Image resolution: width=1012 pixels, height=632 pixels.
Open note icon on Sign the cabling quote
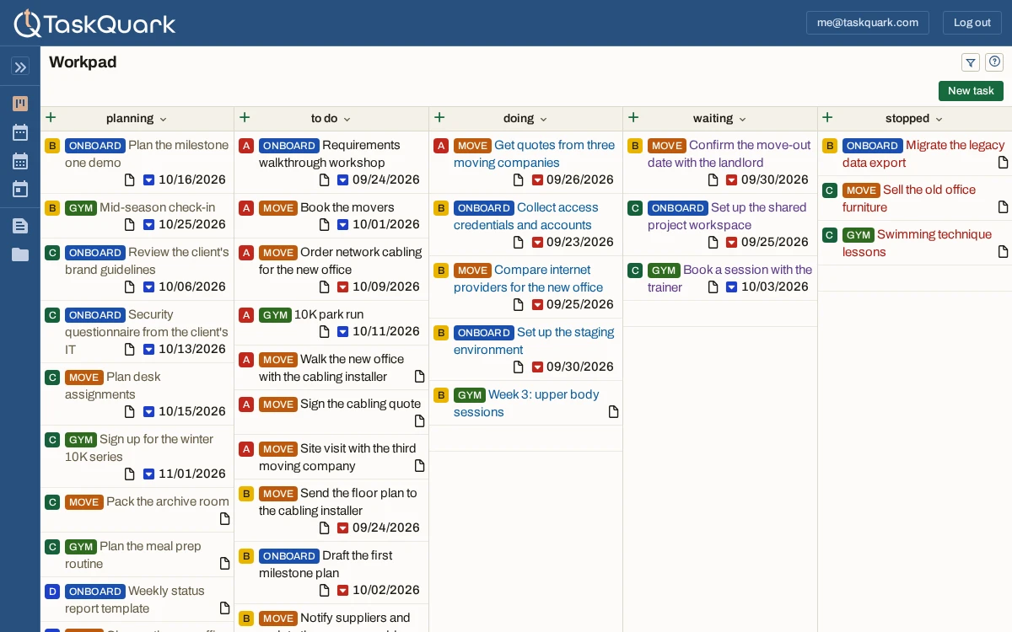[x=419, y=421]
